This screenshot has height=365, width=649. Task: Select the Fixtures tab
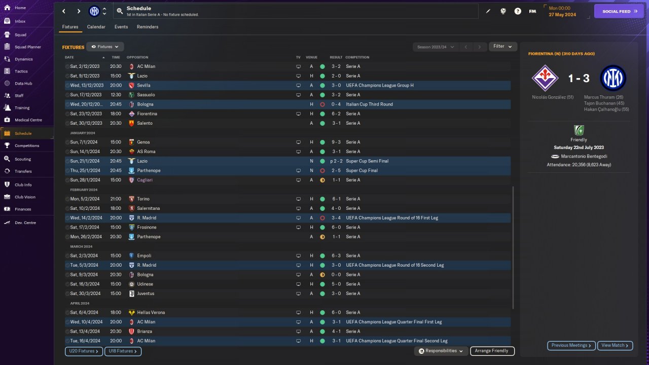tap(70, 27)
